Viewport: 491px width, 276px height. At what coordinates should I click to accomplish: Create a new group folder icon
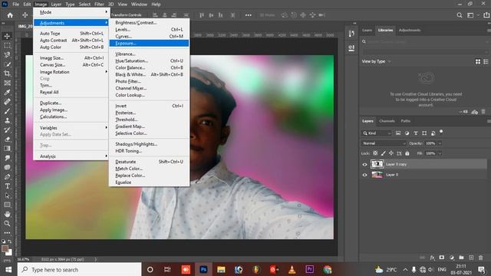[461, 258]
